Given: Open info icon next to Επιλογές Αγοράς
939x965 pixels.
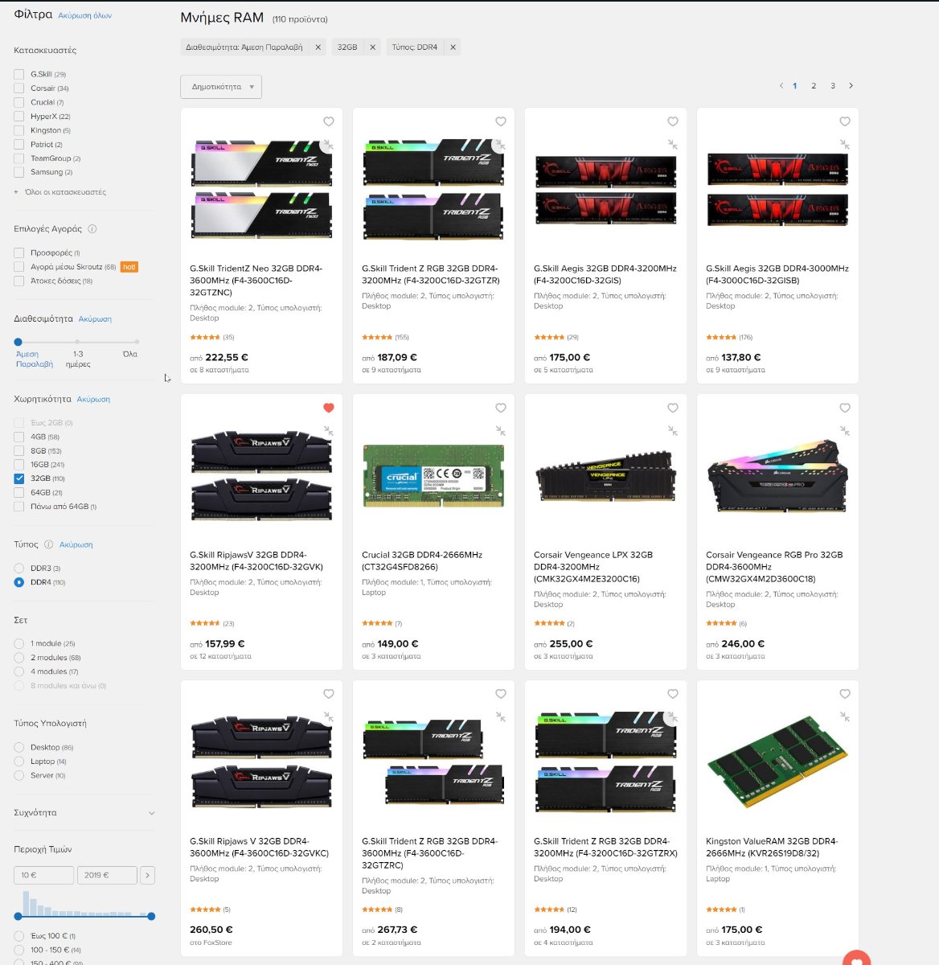Looking at the screenshot, I should pyautogui.click(x=92, y=229).
